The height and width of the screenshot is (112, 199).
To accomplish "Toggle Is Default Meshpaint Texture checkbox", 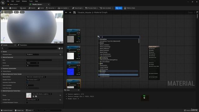I will click(27, 102).
